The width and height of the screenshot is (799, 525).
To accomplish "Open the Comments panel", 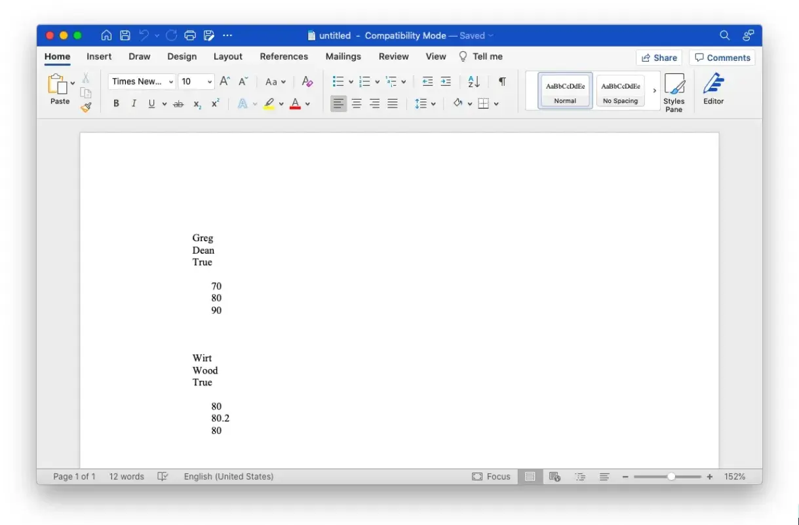I will [x=722, y=58].
